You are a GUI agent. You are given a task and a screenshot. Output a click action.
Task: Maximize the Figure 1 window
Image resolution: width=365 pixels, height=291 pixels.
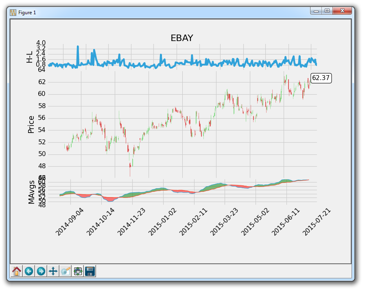tap(327, 11)
